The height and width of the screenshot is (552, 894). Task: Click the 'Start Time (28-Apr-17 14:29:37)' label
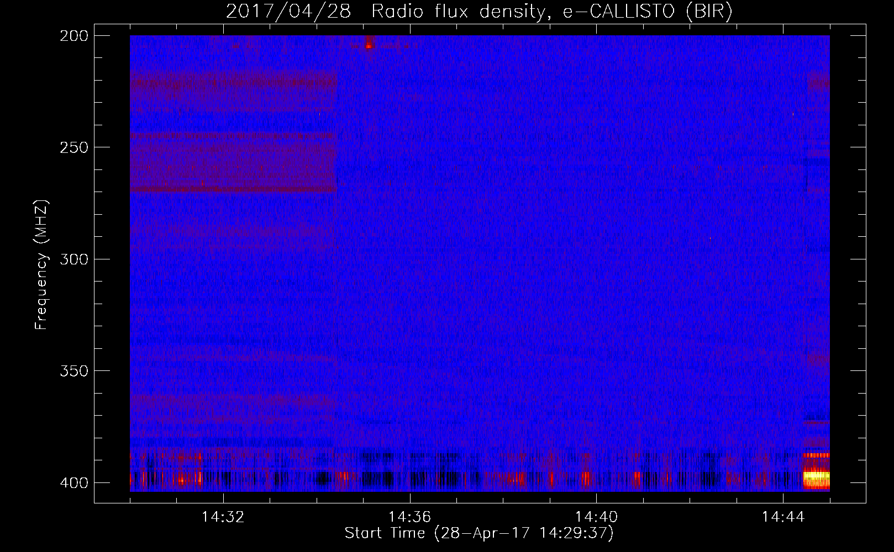479,533
